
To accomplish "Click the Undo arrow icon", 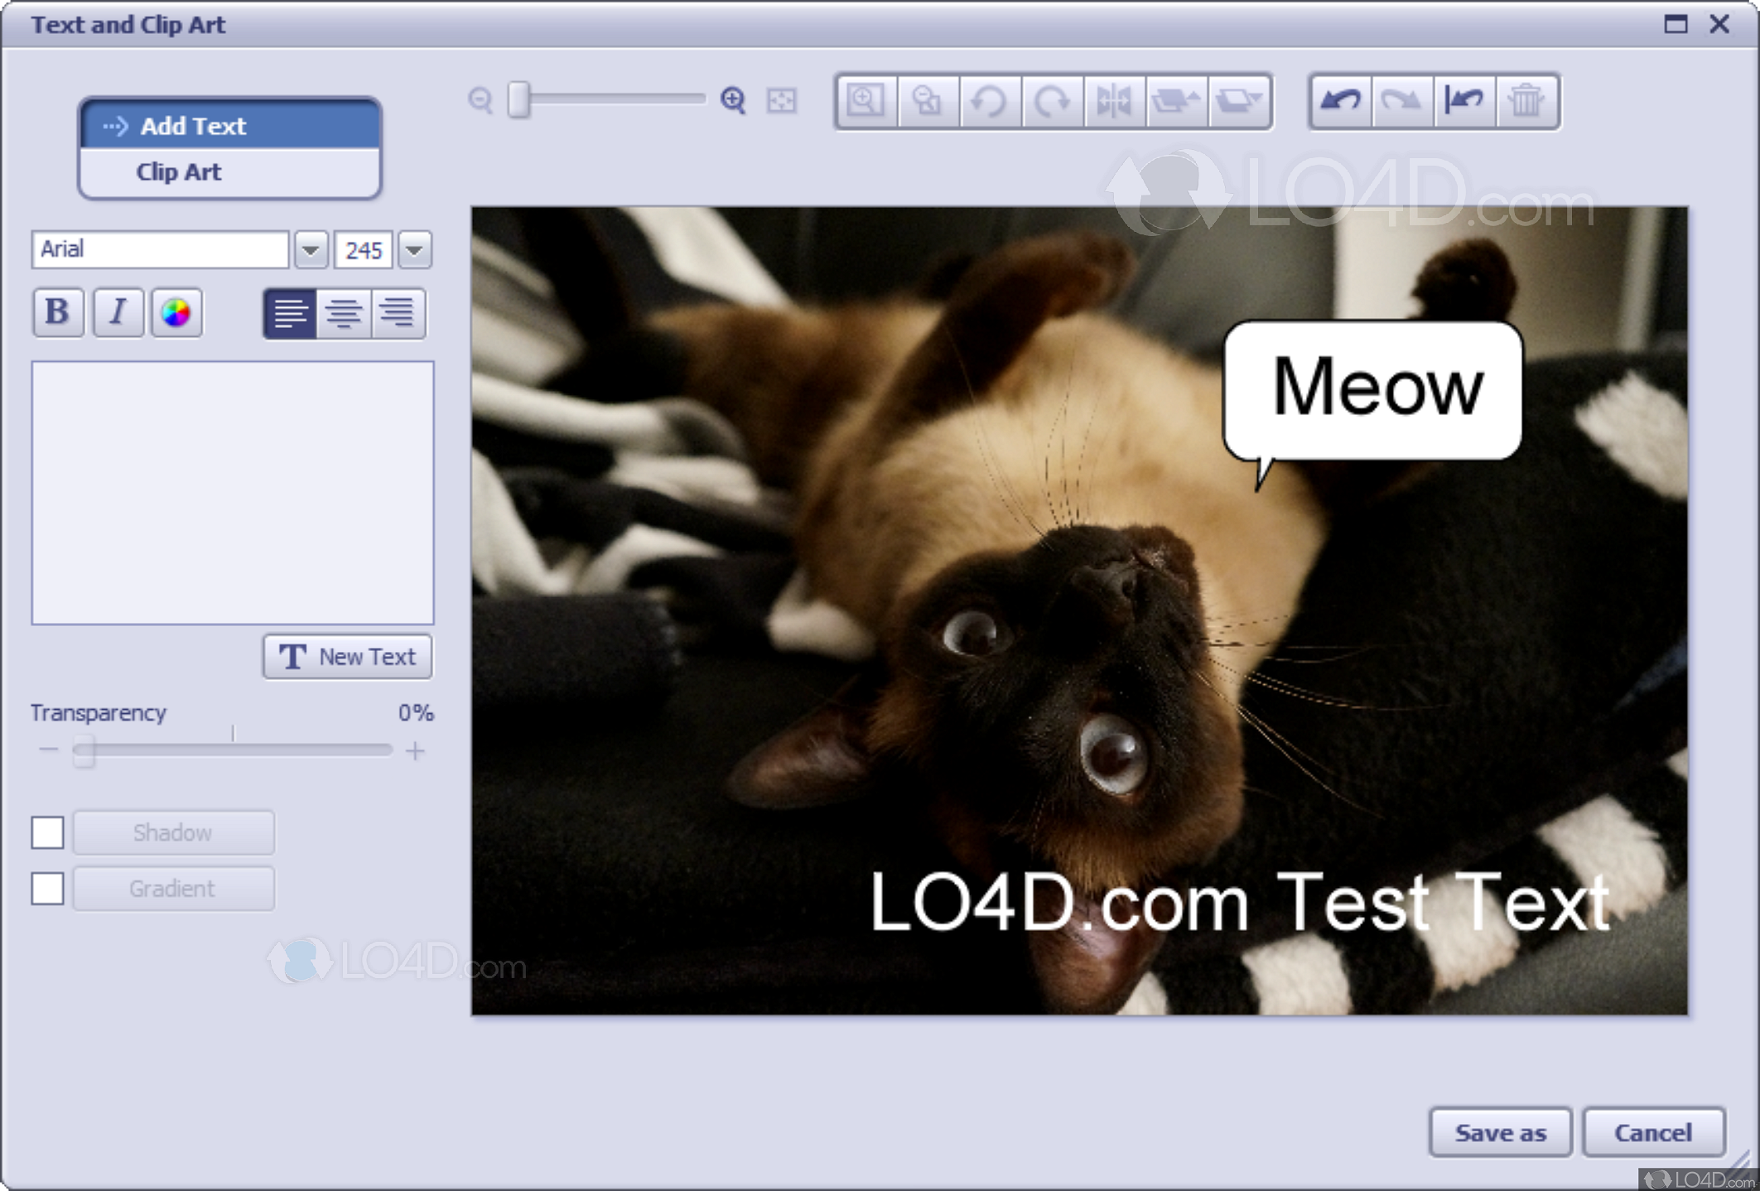I will (x=1340, y=101).
